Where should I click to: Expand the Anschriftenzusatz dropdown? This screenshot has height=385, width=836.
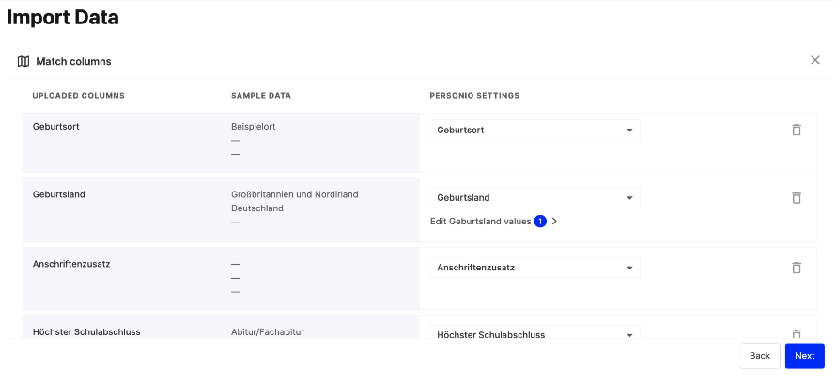(x=534, y=268)
